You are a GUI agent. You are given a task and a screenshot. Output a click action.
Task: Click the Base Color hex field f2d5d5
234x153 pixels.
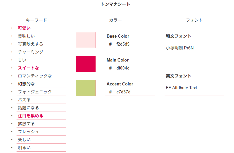point(123,44)
